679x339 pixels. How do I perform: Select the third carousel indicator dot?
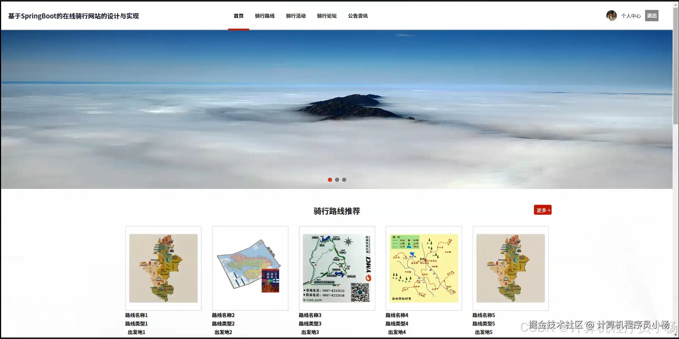click(344, 179)
